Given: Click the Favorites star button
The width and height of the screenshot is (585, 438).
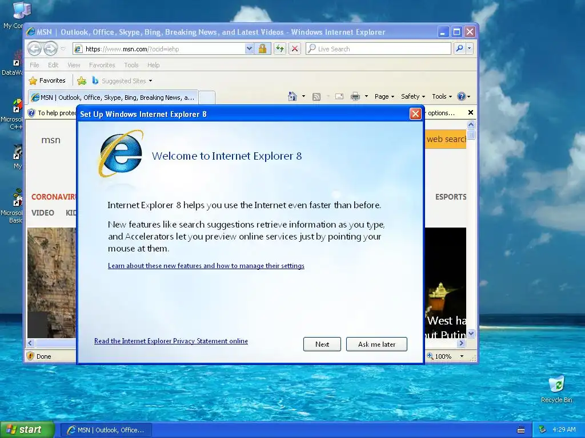Looking at the screenshot, I should point(47,80).
